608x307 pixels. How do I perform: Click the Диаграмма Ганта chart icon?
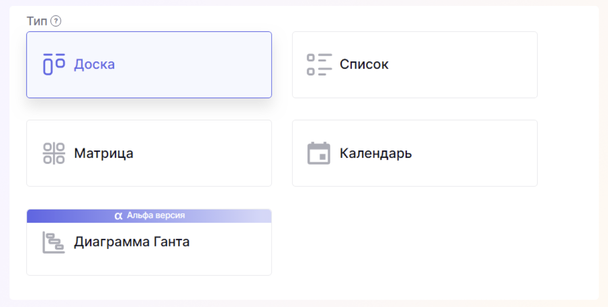[x=54, y=242]
